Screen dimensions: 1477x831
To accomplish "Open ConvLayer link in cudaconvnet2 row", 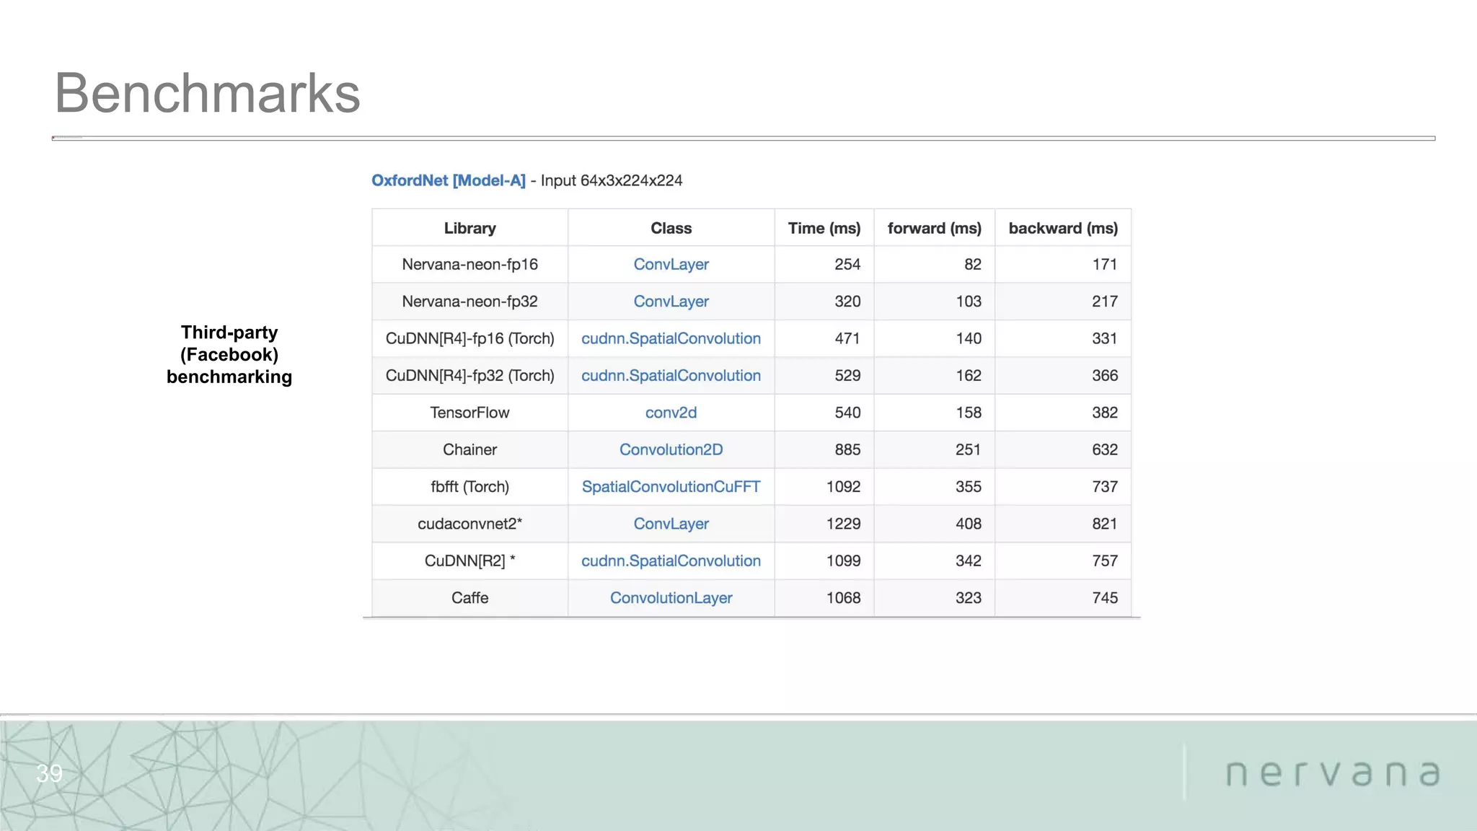I will coord(671,524).
